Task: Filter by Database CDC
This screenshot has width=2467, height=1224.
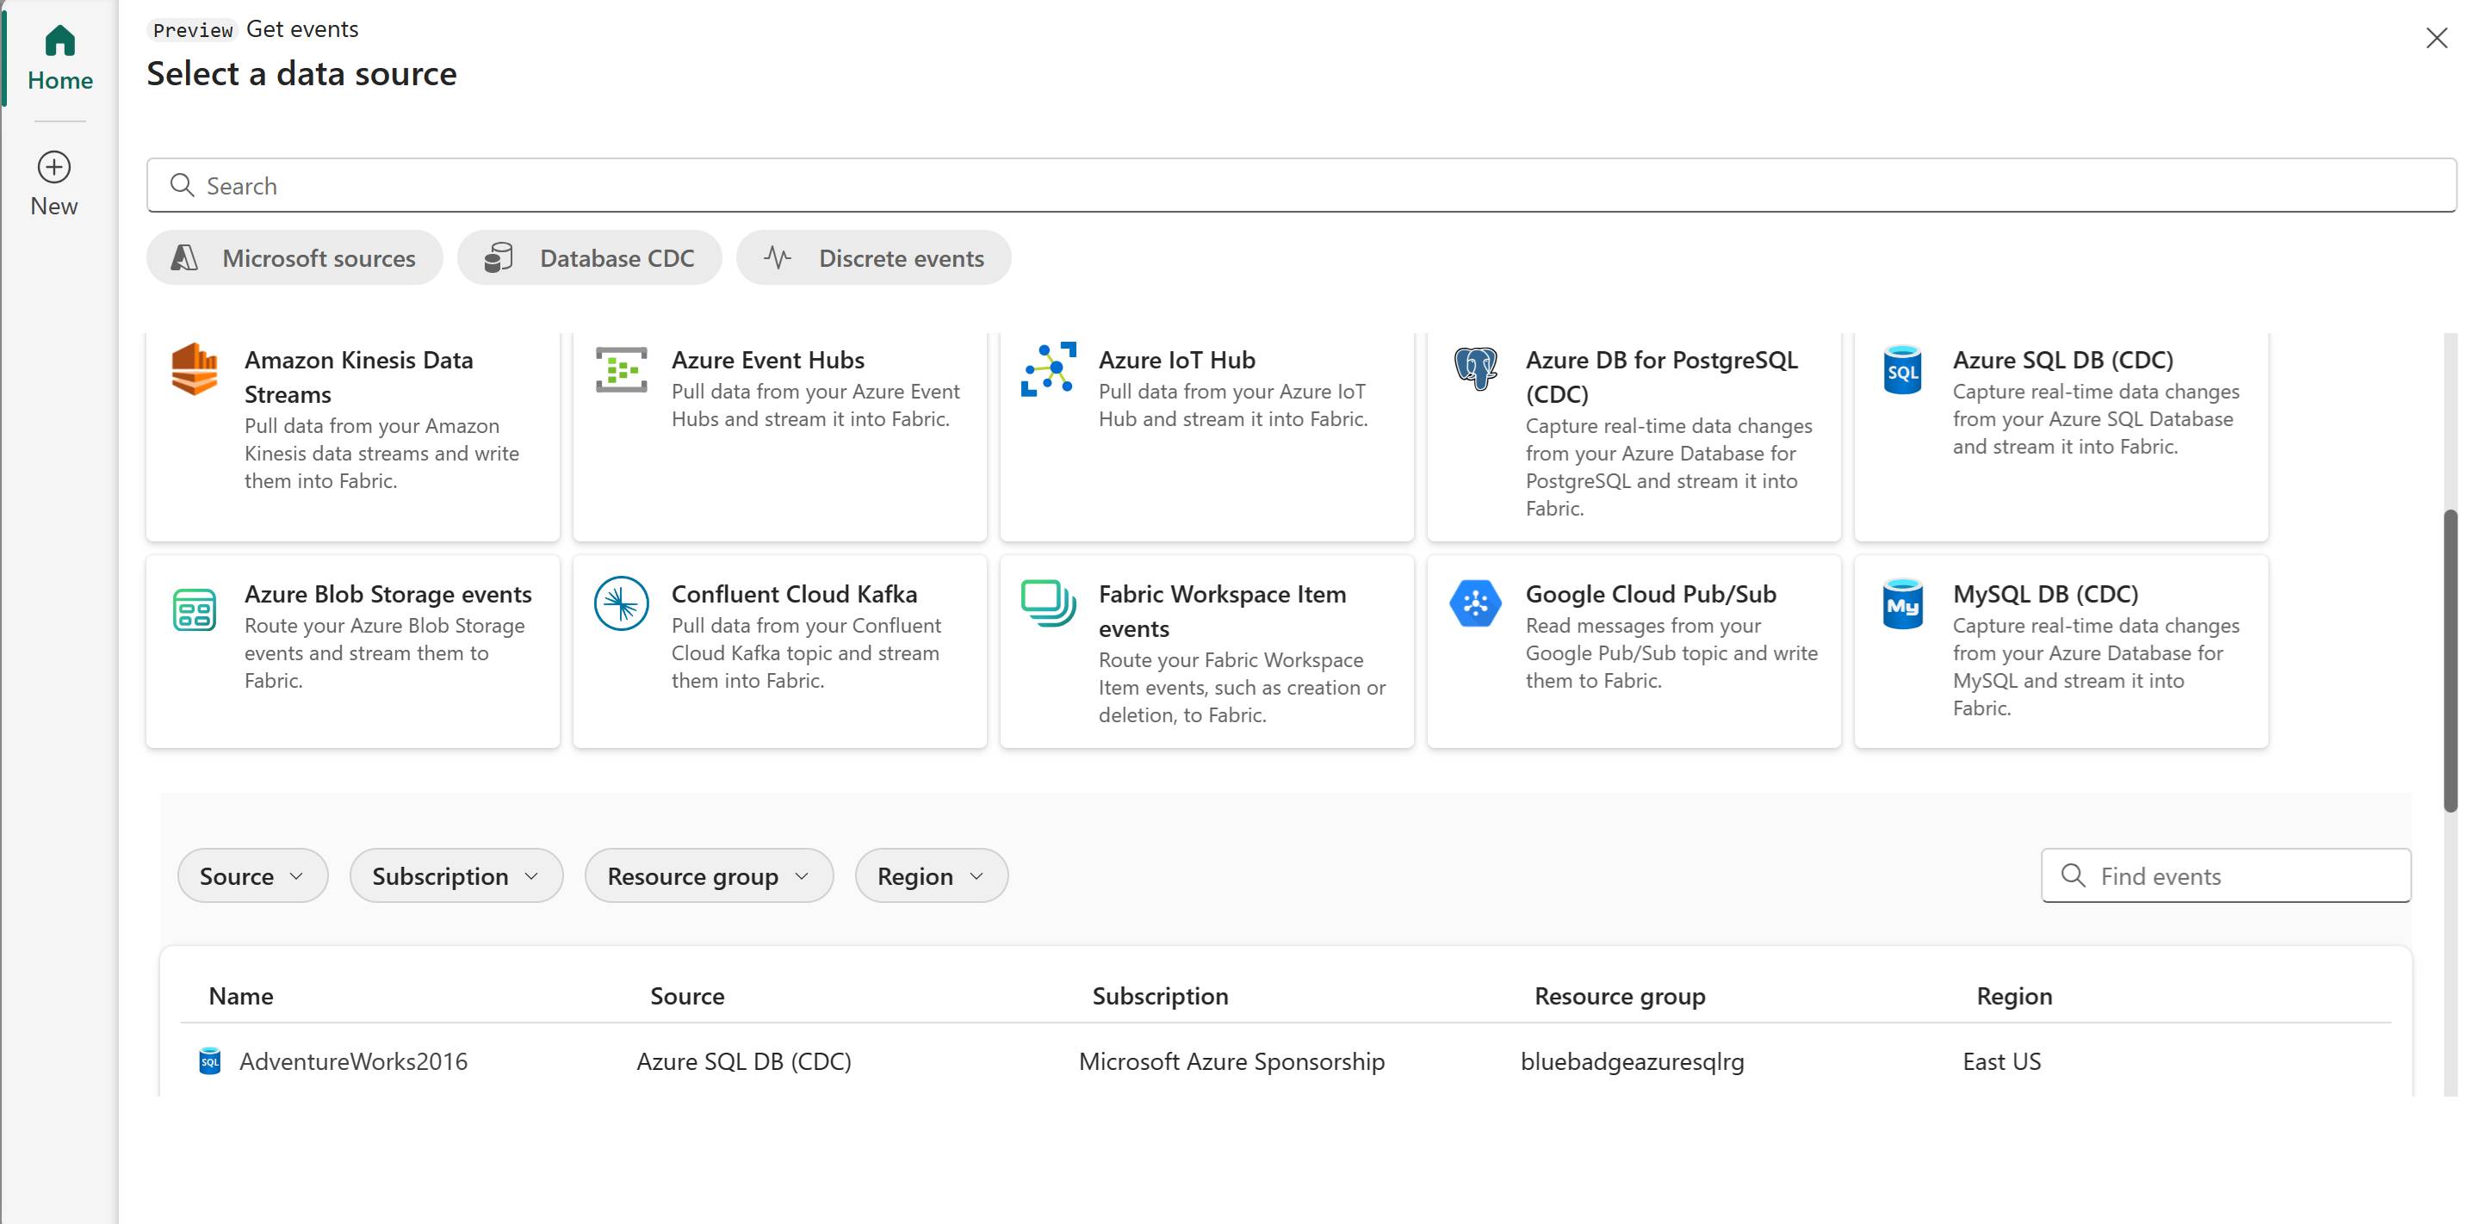Action: pyautogui.click(x=589, y=257)
